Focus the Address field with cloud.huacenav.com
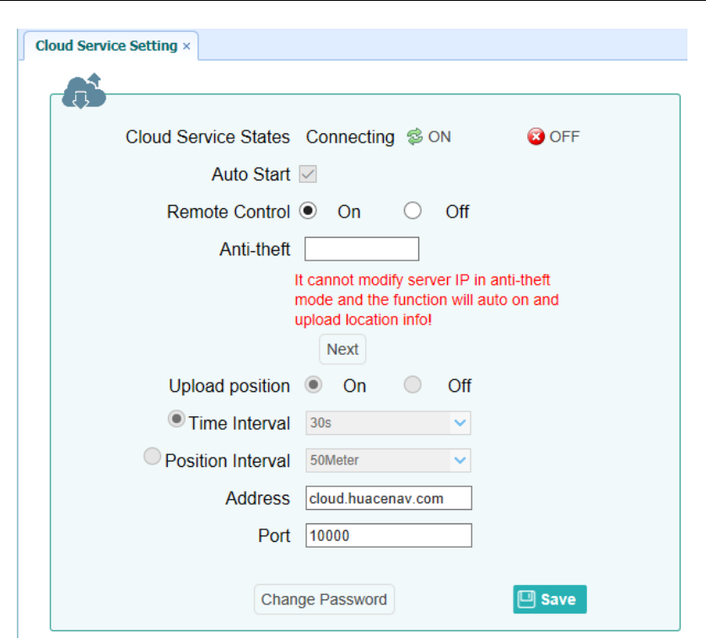The width and height of the screenshot is (706, 638). pos(389,498)
